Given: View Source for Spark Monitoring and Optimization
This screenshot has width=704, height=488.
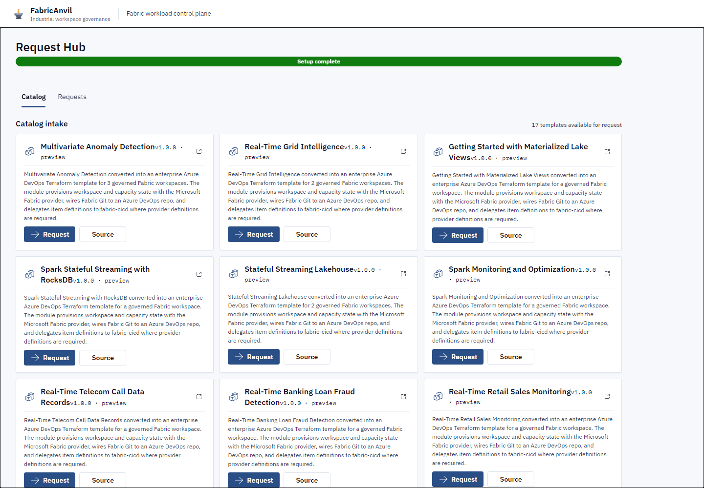Looking at the screenshot, I should click(x=511, y=357).
